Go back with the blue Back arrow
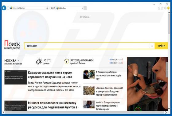172x116 pixels. pos(4,8)
